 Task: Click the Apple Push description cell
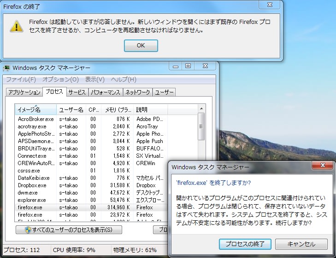pos(150,141)
